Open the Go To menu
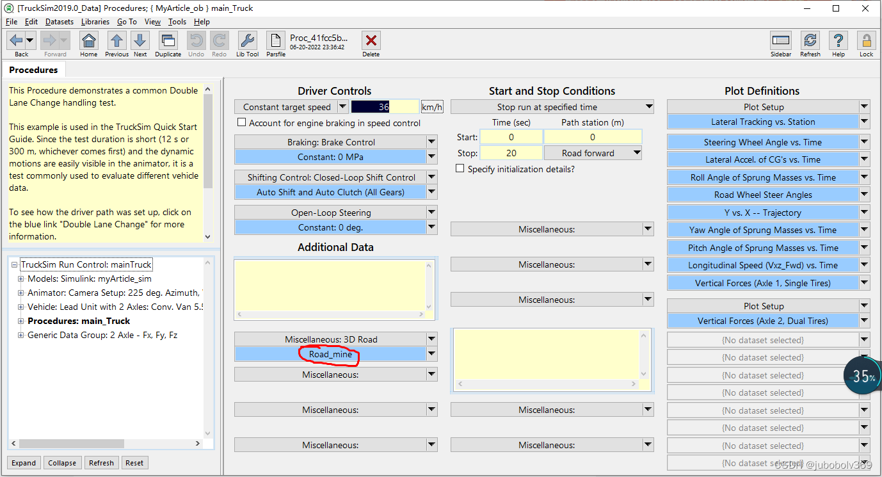882x477 pixels. pos(127,22)
